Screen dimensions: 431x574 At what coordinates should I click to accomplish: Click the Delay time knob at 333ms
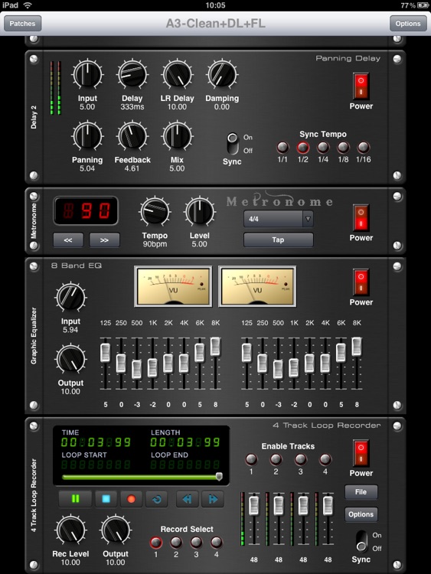click(132, 74)
